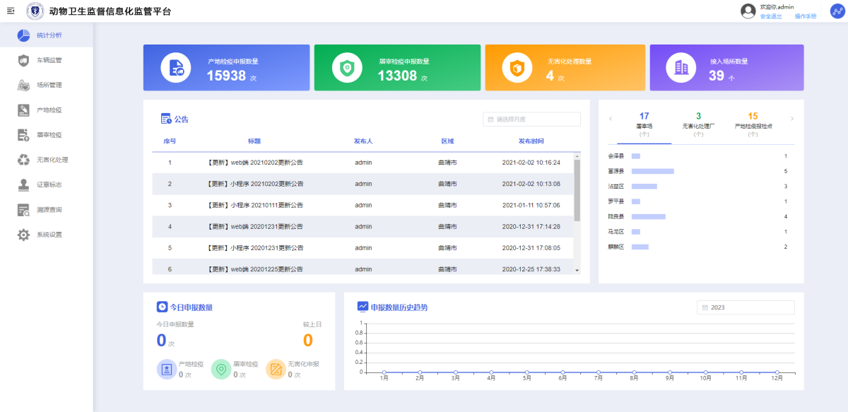Click the 系统设置 system settings sidebar icon
This screenshot has width=848, height=412.
point(22,234)
